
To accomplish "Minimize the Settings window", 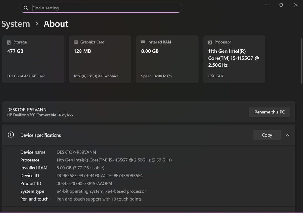I will (266, 5).
